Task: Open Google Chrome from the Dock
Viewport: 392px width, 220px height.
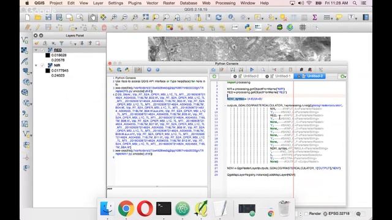Action: 126,208
